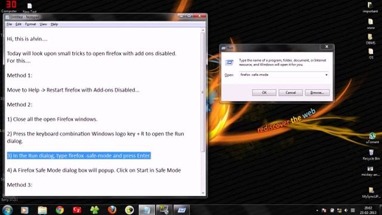
Task: Click Notepad scrollbar down arrow
Action: (203, 193)
